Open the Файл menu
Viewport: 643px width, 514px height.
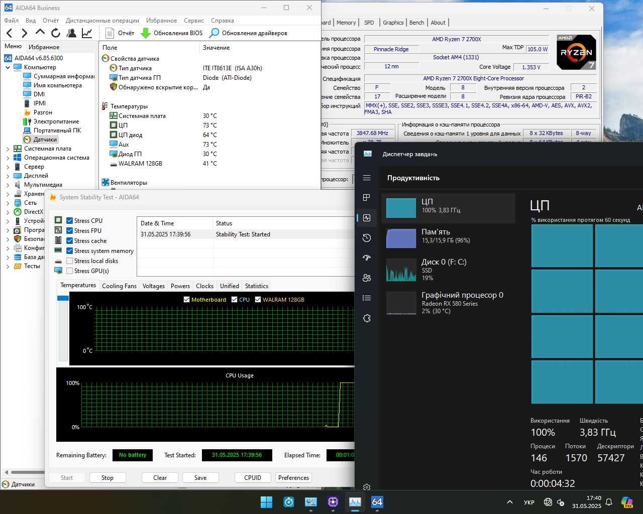tap(11, 21)
